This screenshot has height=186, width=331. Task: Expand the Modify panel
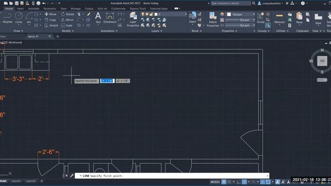pos(68,31)
